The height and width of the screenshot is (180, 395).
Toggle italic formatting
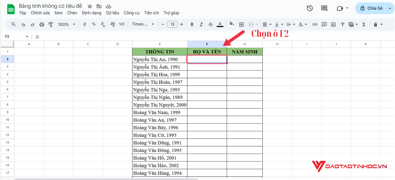[x=201, y=24]
